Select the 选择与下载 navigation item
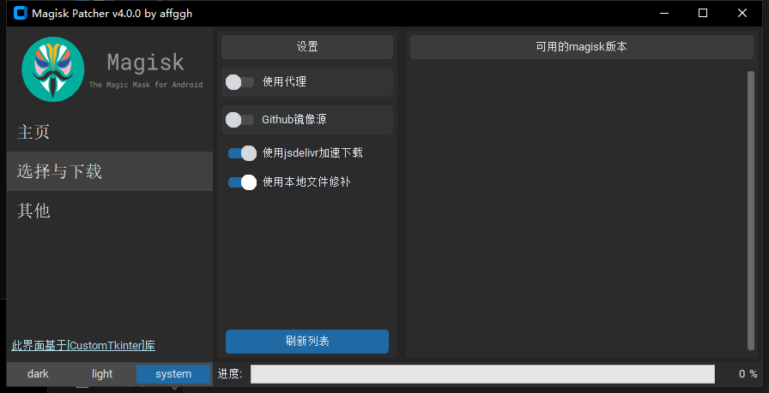 click(x=110, y=171)
